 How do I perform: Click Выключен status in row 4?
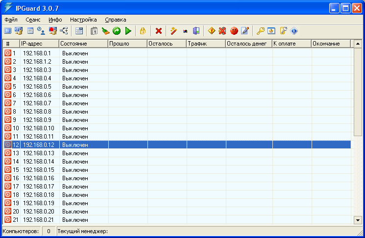click(x=75, y=78)
